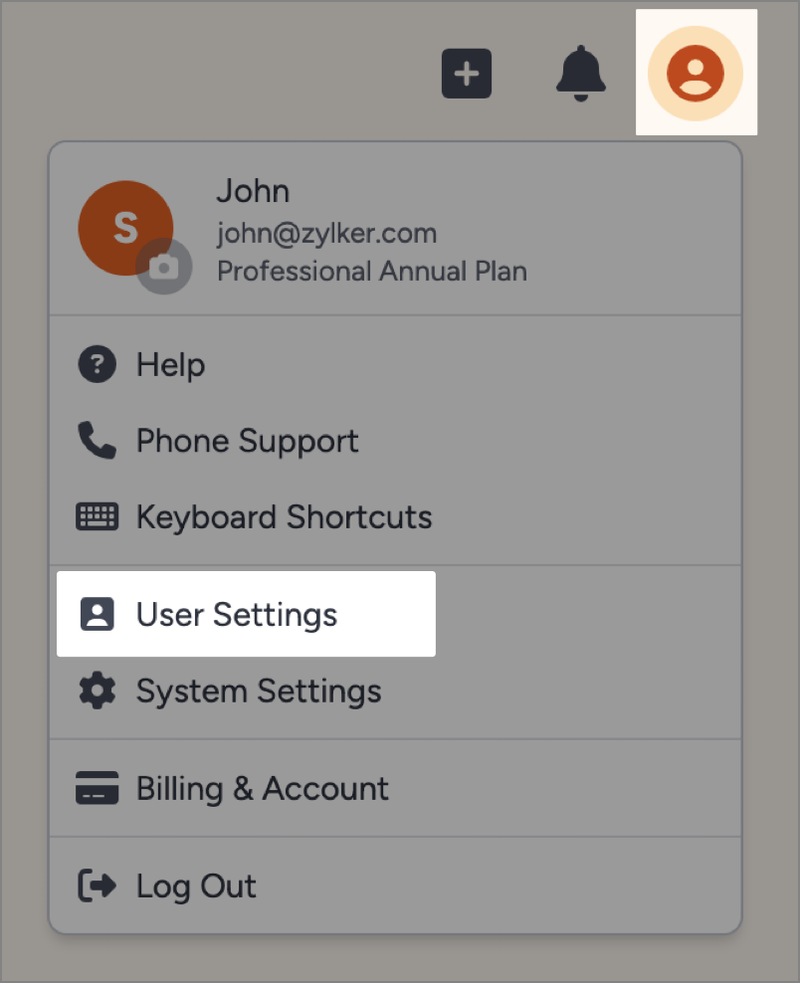This screenshot has height=983, width=800.
Task: Click the System Settings gear icon
Action: [x=97, y=690]
